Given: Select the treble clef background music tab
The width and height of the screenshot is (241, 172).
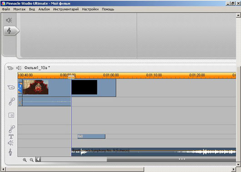Looking at the screenshot, I should (11, 31).
